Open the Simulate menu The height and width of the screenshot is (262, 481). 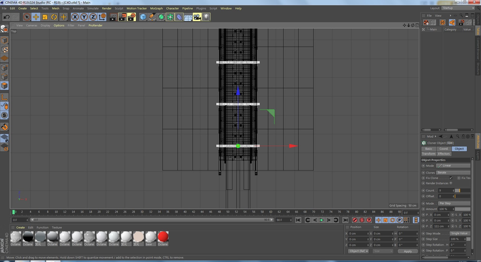pos(93,8)
